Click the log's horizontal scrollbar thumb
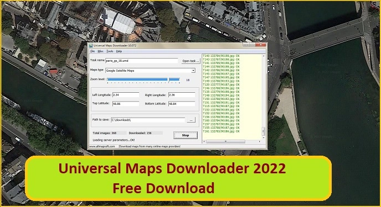 [225, 141]
